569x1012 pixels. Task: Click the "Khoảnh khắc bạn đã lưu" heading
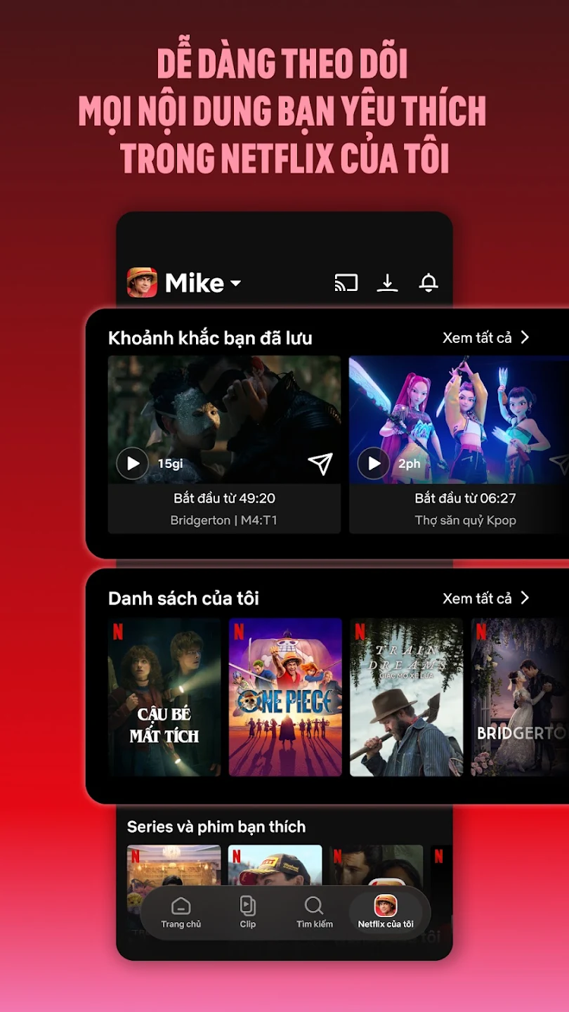pos(210,338)
